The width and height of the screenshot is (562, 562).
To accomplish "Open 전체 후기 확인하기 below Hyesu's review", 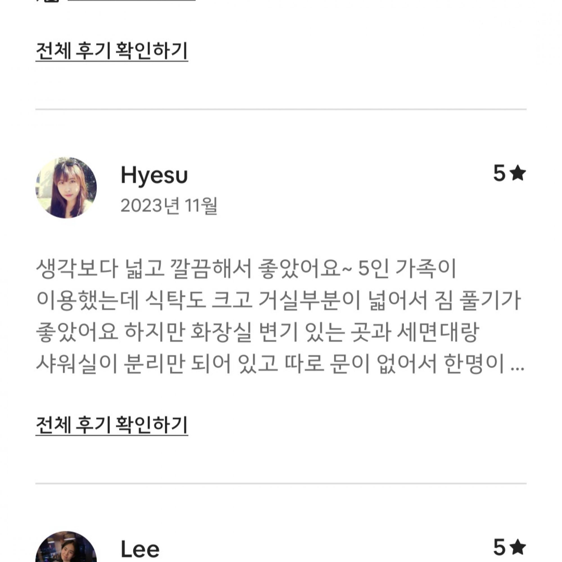I will (x=112, y=425).
